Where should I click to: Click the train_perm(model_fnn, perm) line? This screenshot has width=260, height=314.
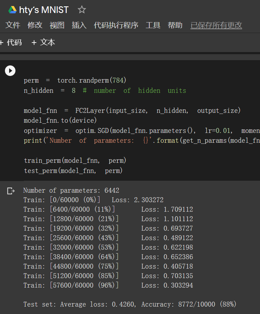click(75, 161)
